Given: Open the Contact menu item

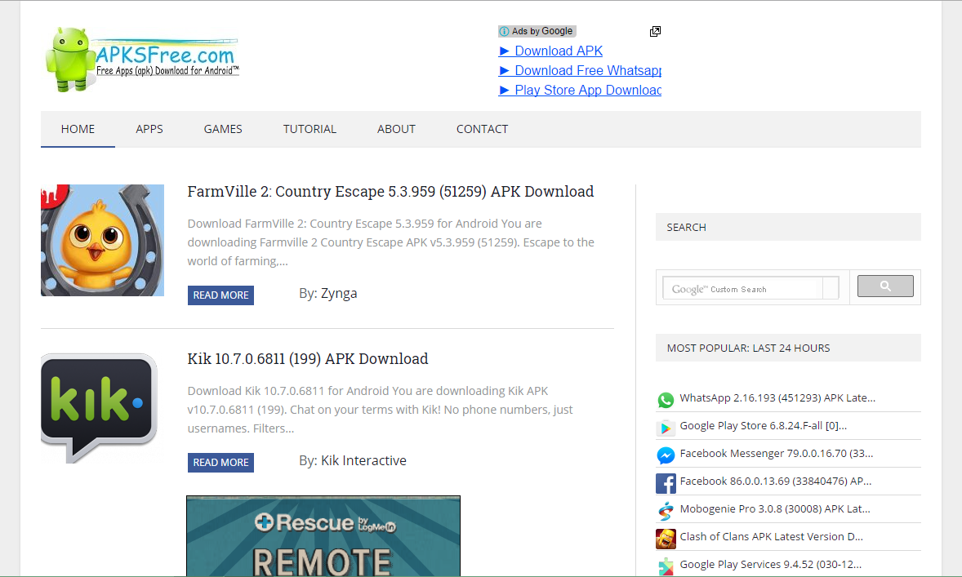Looking at the screenshot, I should (483, 130).
